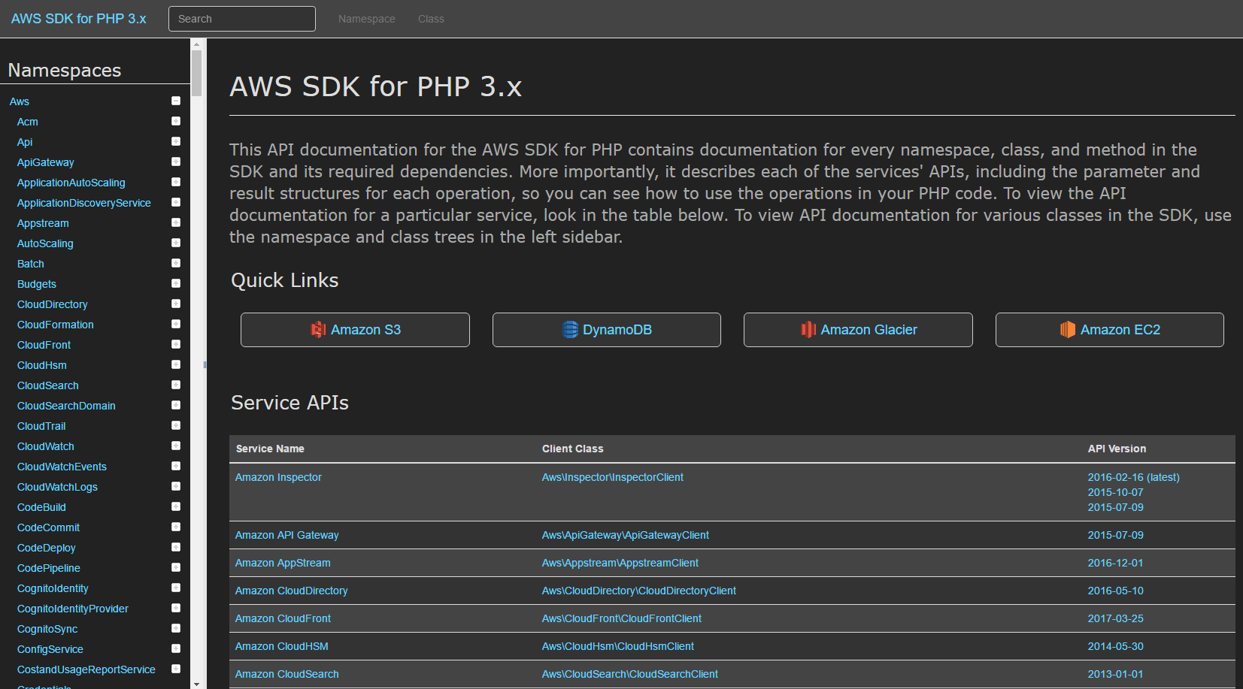Screen dimensions: 1243x689
Task: Open the Amazon API Gateway service link
Action: point(287,535)
